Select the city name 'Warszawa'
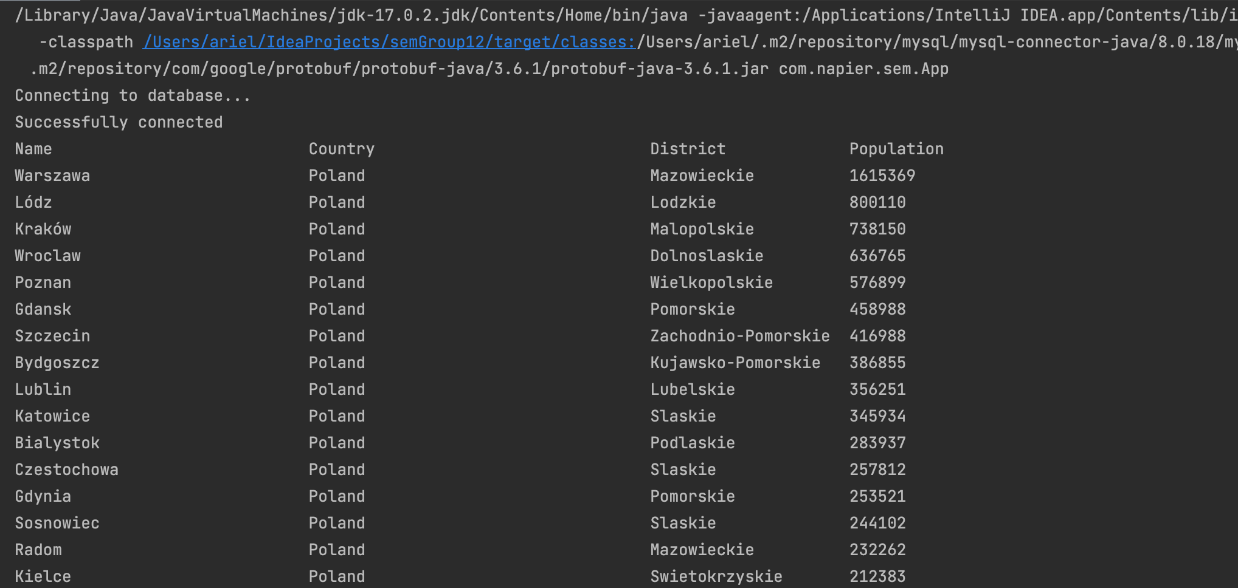Screen dimensions: 1238x588 [52, 176]
